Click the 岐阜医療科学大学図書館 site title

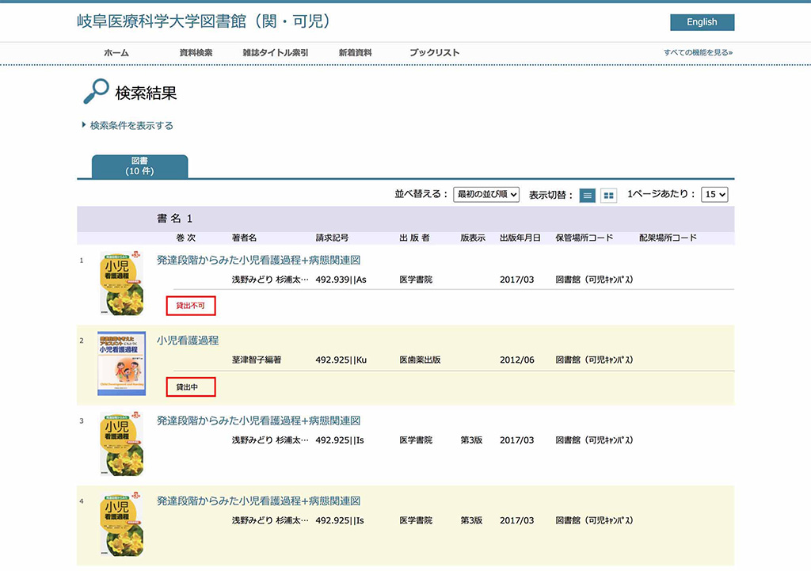pyautogui.click(x=203, y=21)
